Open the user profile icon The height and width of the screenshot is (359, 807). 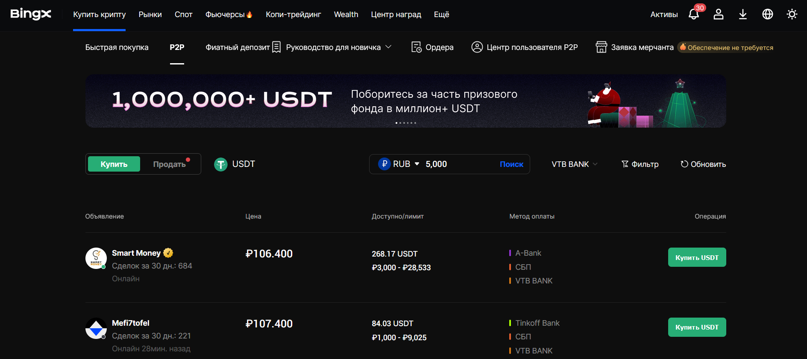click(719, 15)
